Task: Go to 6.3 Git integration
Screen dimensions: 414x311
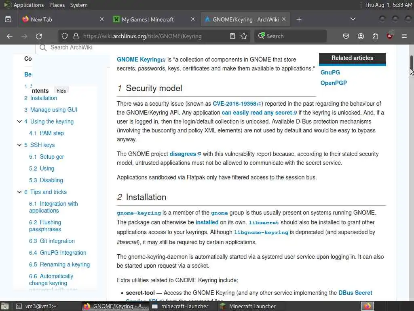Action: pos(52,241)
